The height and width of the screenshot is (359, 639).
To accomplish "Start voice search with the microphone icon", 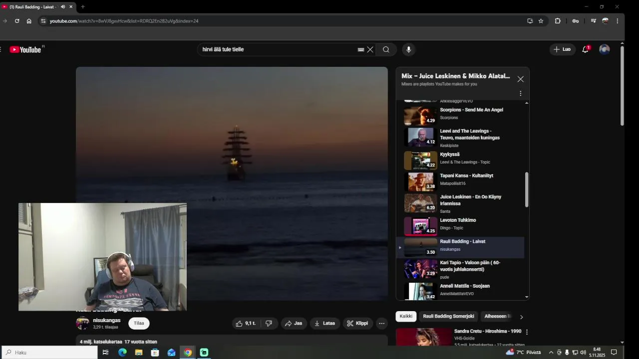I will (408, 49).
